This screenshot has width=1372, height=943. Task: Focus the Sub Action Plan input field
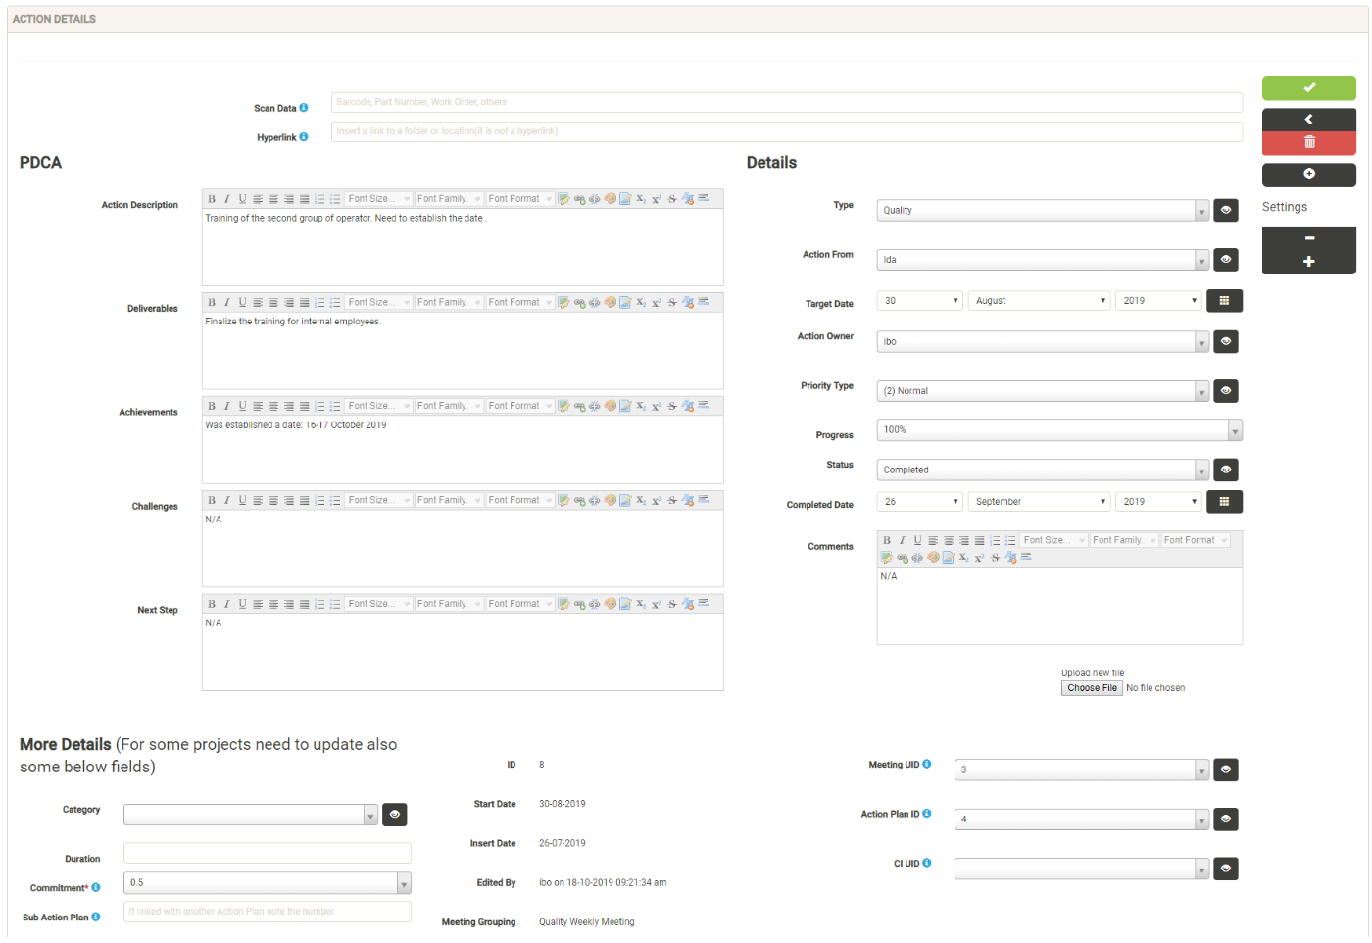268,912
